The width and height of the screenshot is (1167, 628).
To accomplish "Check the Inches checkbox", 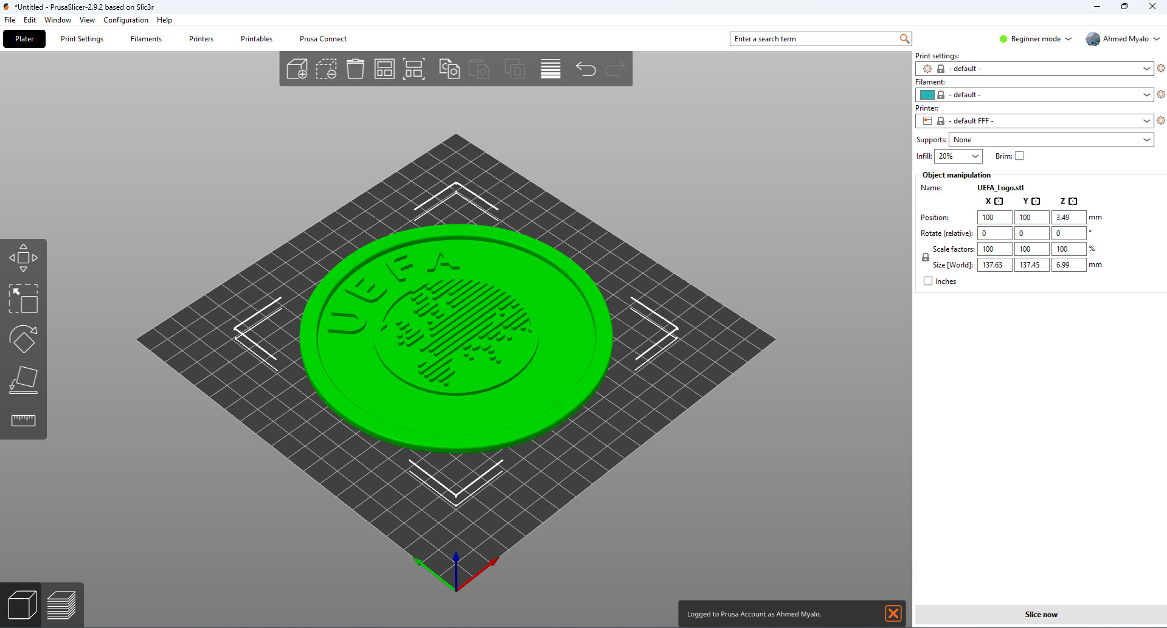I will tap(928, 281).
